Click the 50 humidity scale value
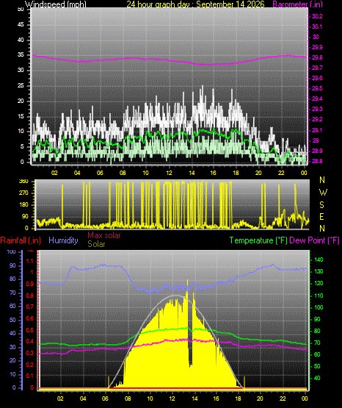 click(x=12, y=320)
